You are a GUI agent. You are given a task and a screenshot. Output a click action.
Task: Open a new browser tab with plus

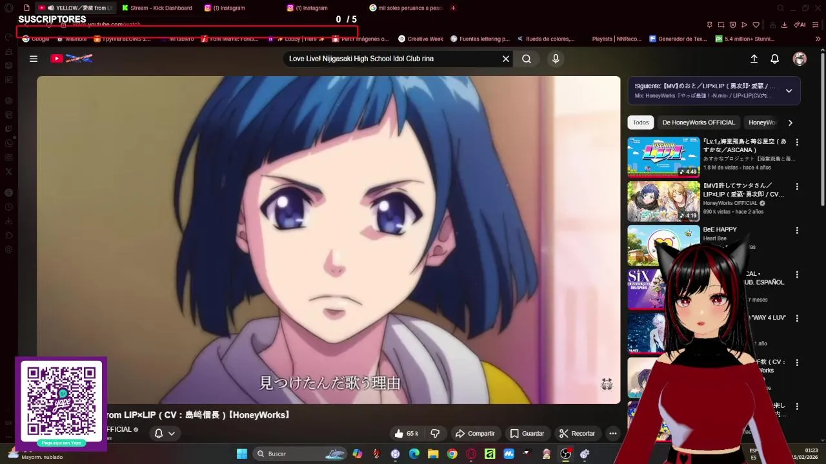453,8
